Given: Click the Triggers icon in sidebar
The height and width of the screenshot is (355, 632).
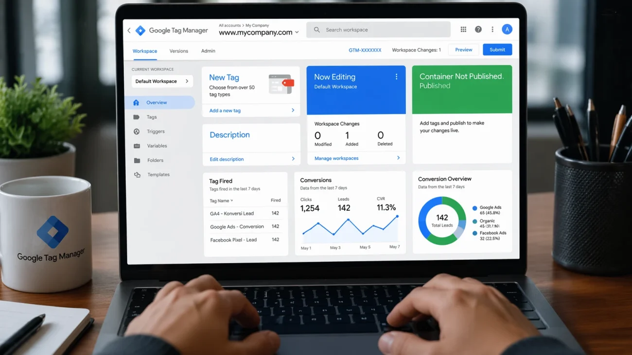Looking at the screenshot, I should pos(137,132).
